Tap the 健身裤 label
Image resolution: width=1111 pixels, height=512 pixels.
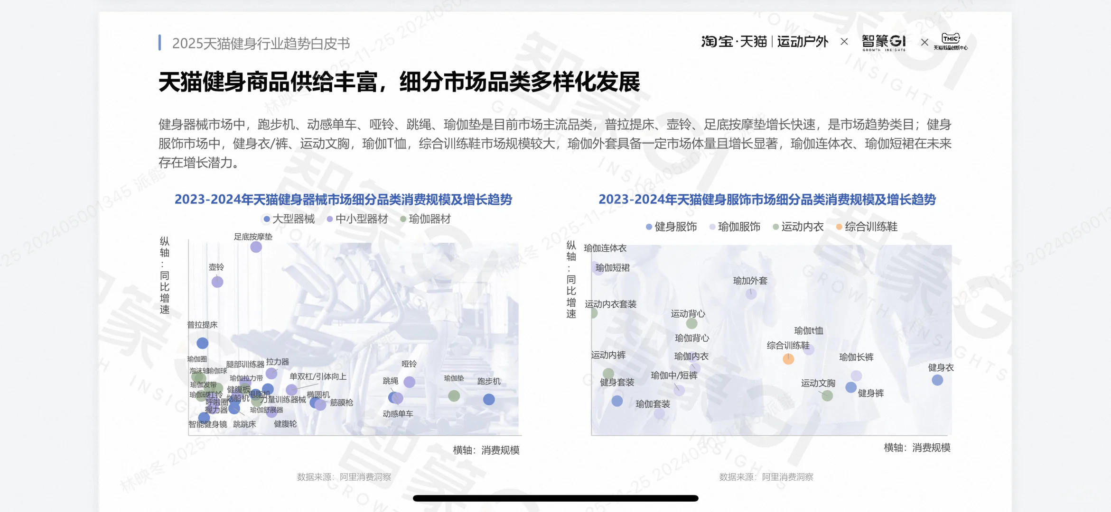tap(870, 393)
